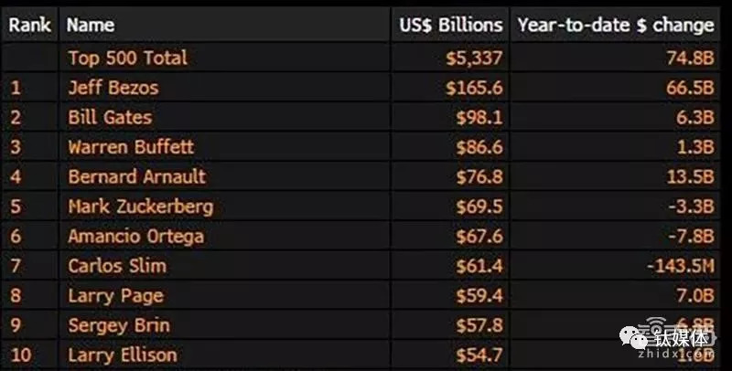Screen dimensions: 732x371
Task: Select Mark Zuckerberg name entry
Action: [140, 207]
